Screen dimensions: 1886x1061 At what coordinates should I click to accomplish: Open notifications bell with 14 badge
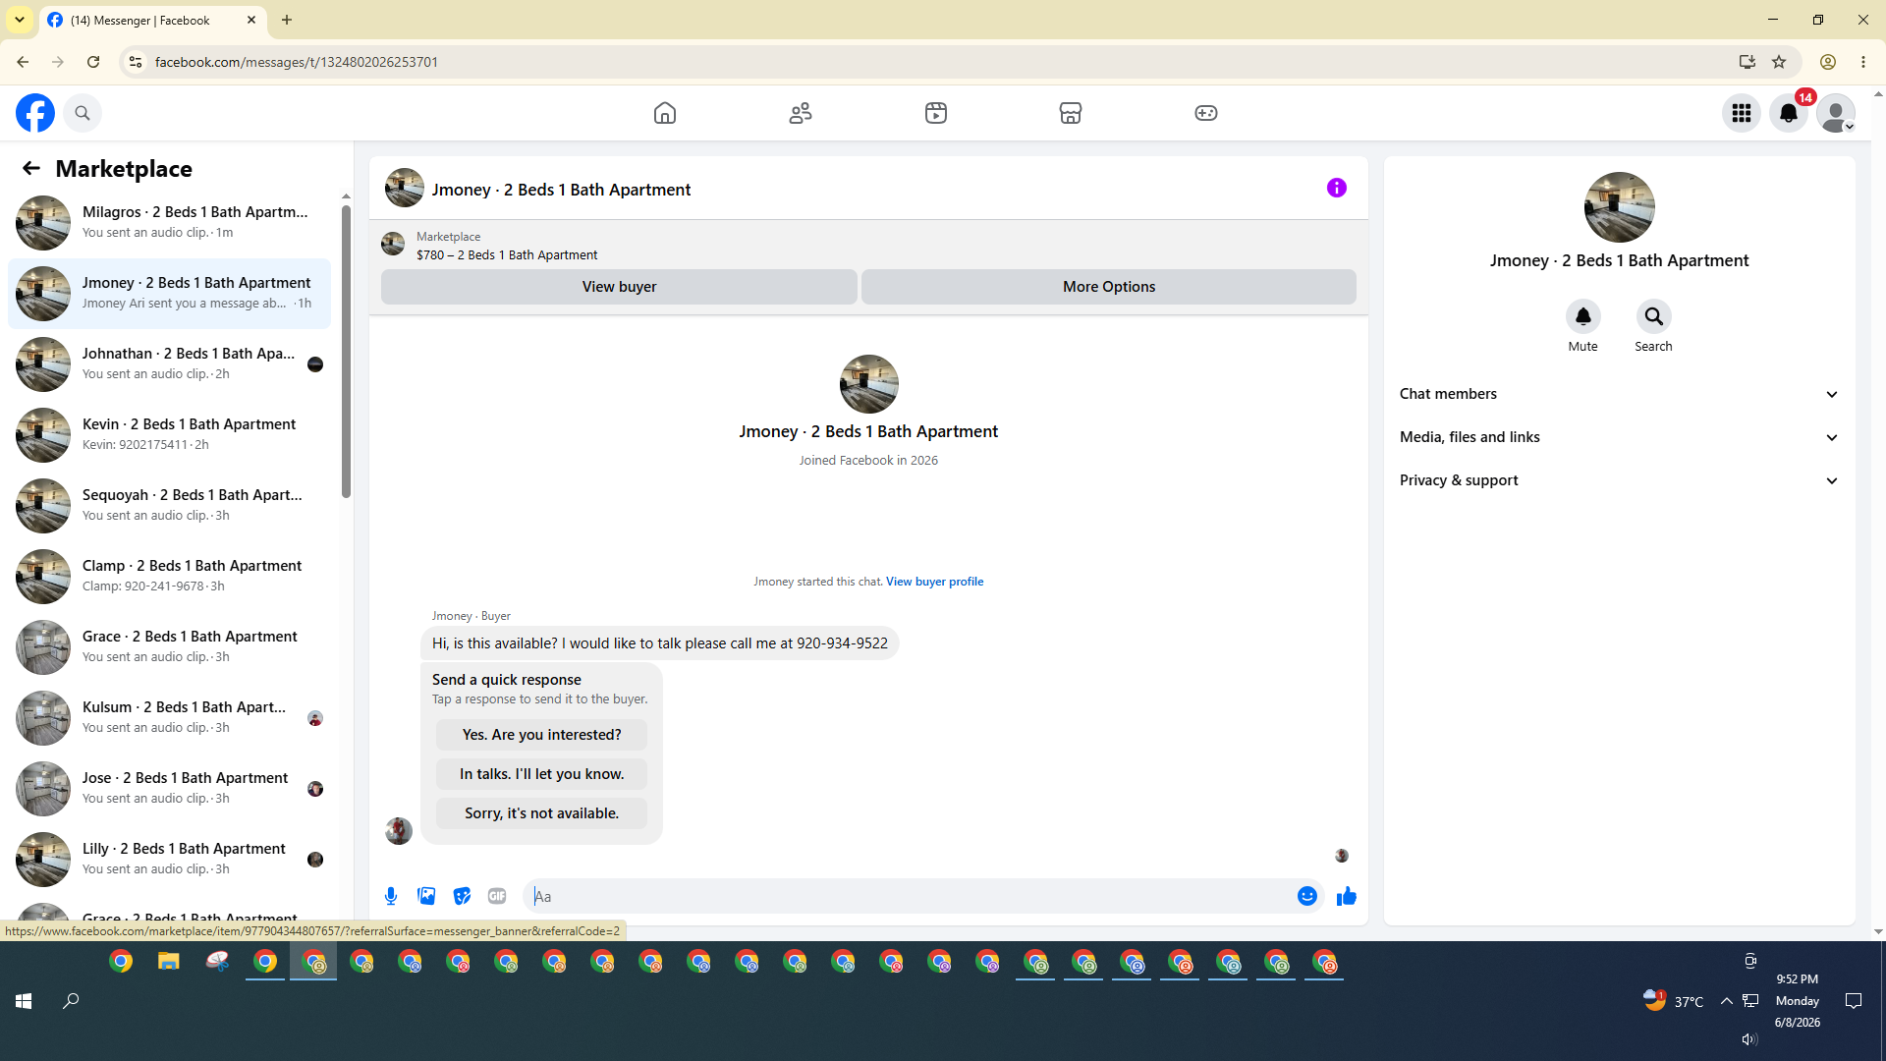pos(1789,113)
